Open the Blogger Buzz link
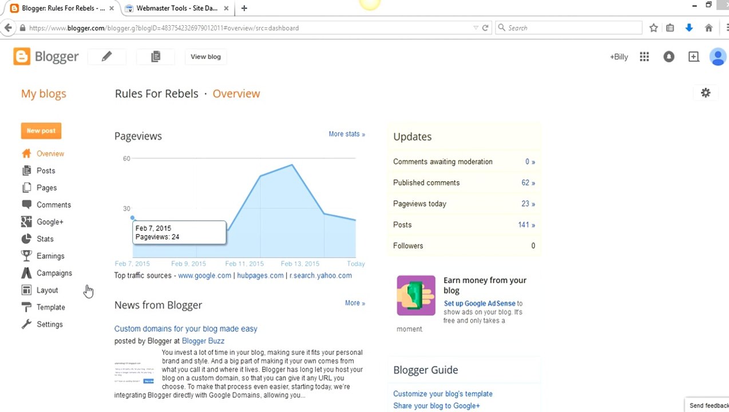Image resolution: width=729 pixels, height=412 pixels. pos(203,340)
